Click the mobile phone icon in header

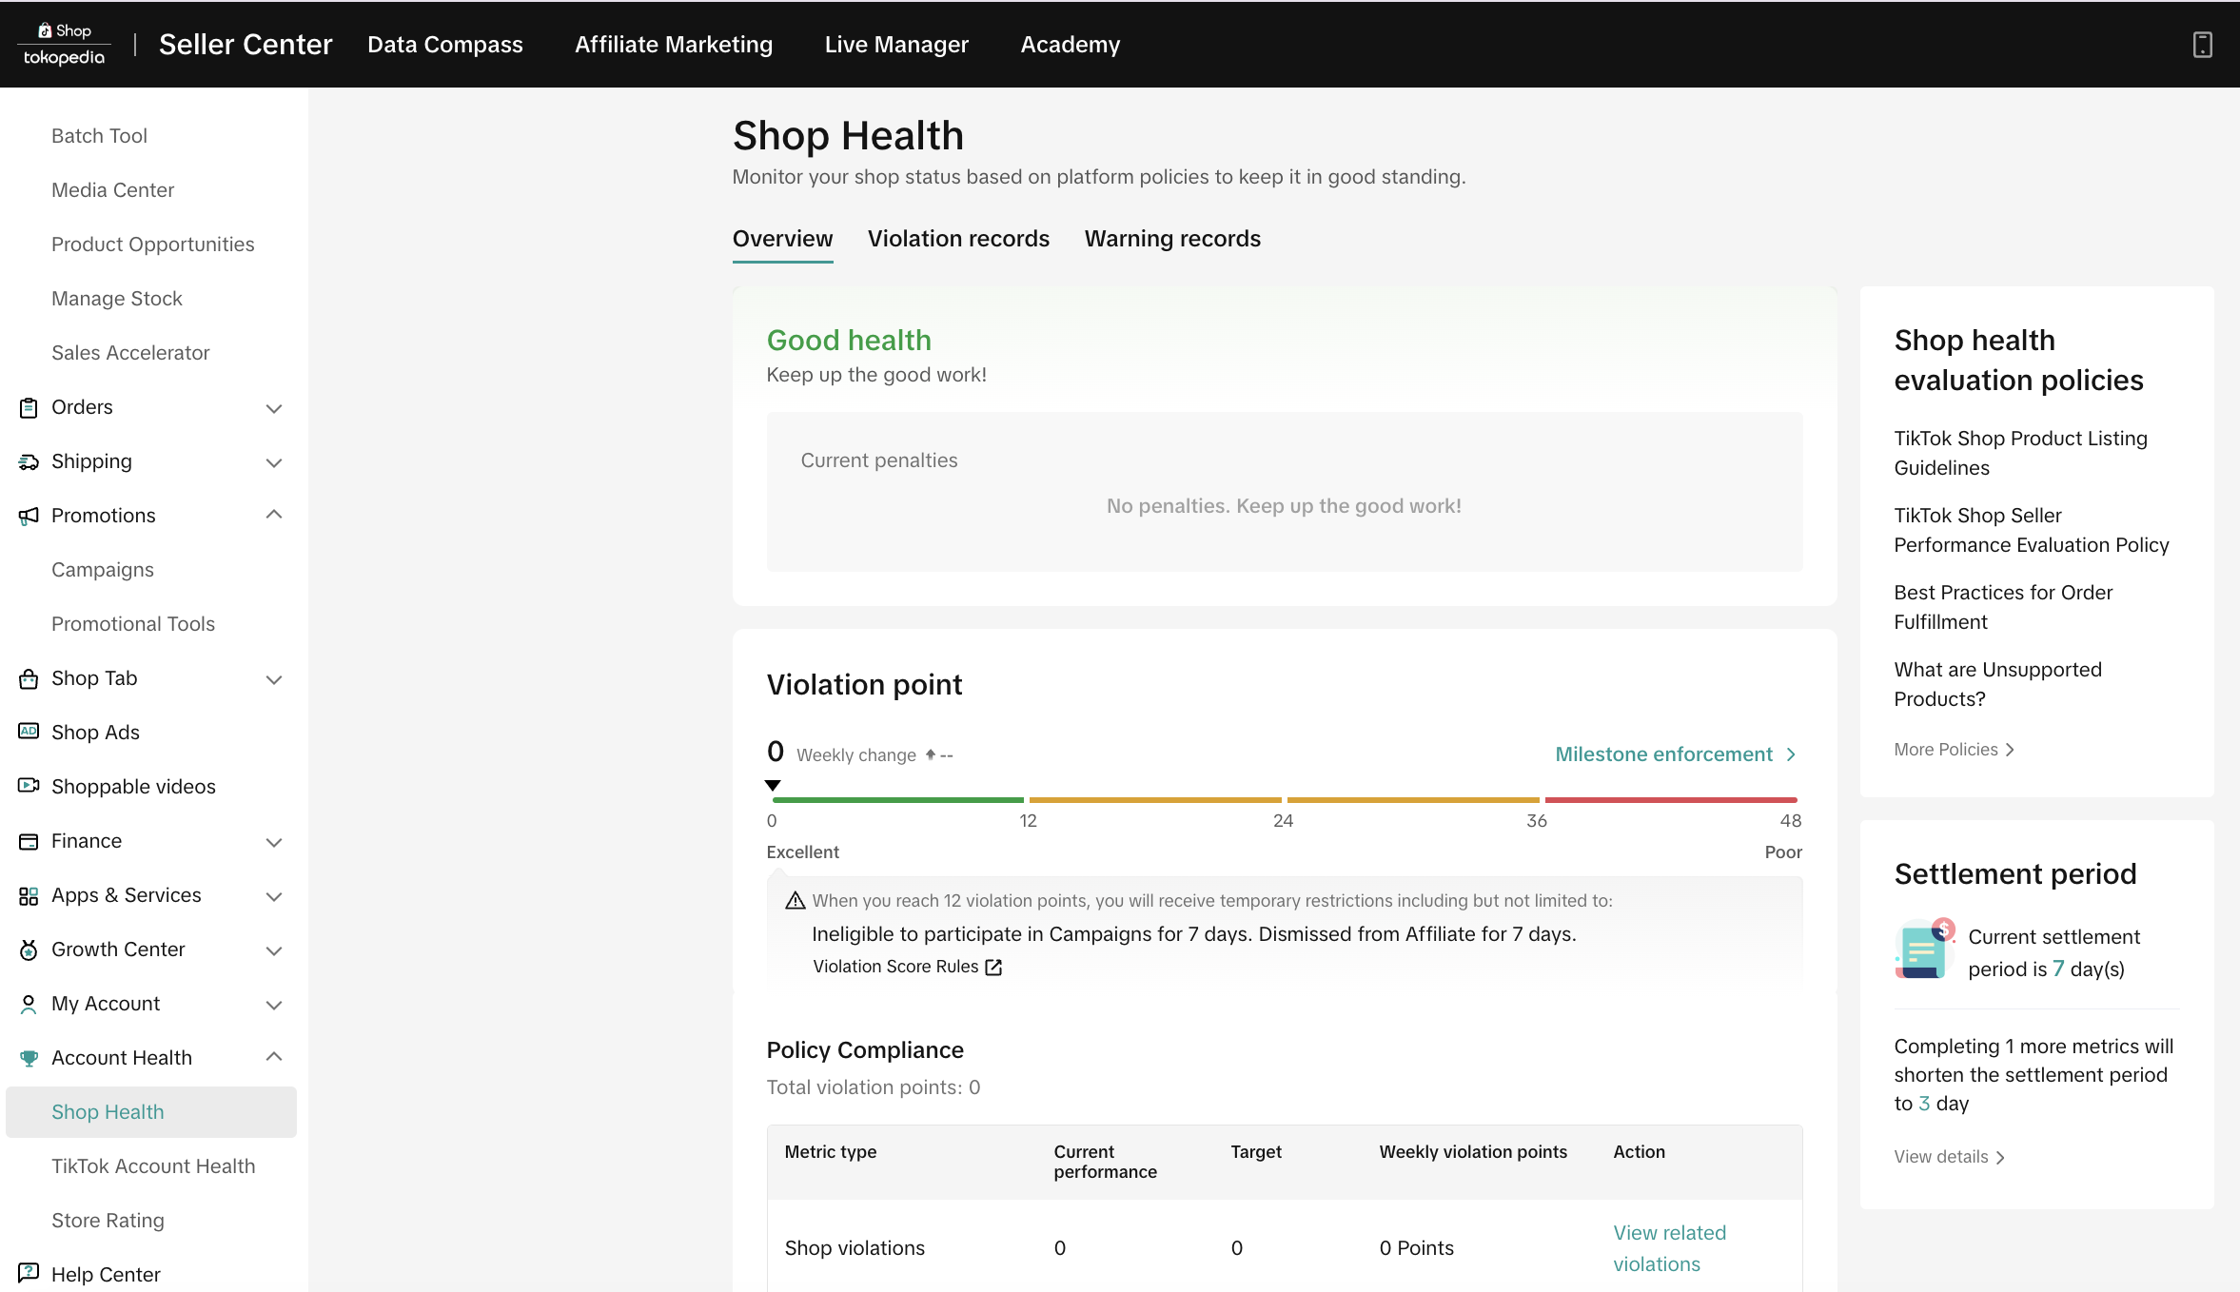pos(2202,45)
